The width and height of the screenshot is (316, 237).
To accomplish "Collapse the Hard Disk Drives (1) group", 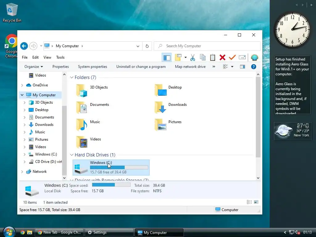I will [x=72, y=155].
